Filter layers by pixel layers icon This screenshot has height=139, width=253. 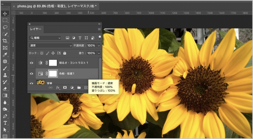[68, 38]
